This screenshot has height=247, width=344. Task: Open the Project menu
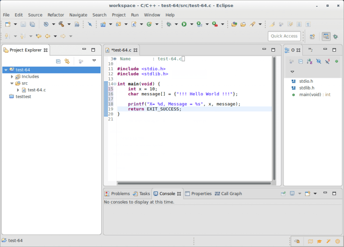click(x=119, y=15)
